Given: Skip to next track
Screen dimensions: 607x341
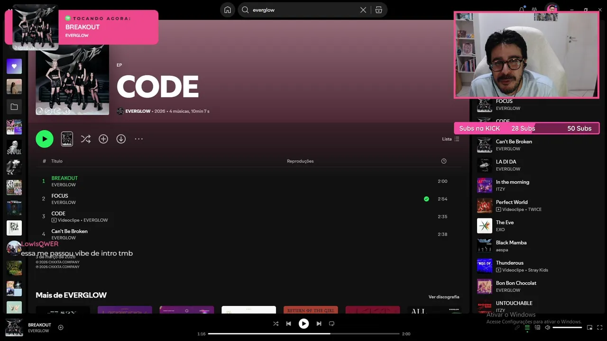Looking at the screenshot, I should click(319, 323).
